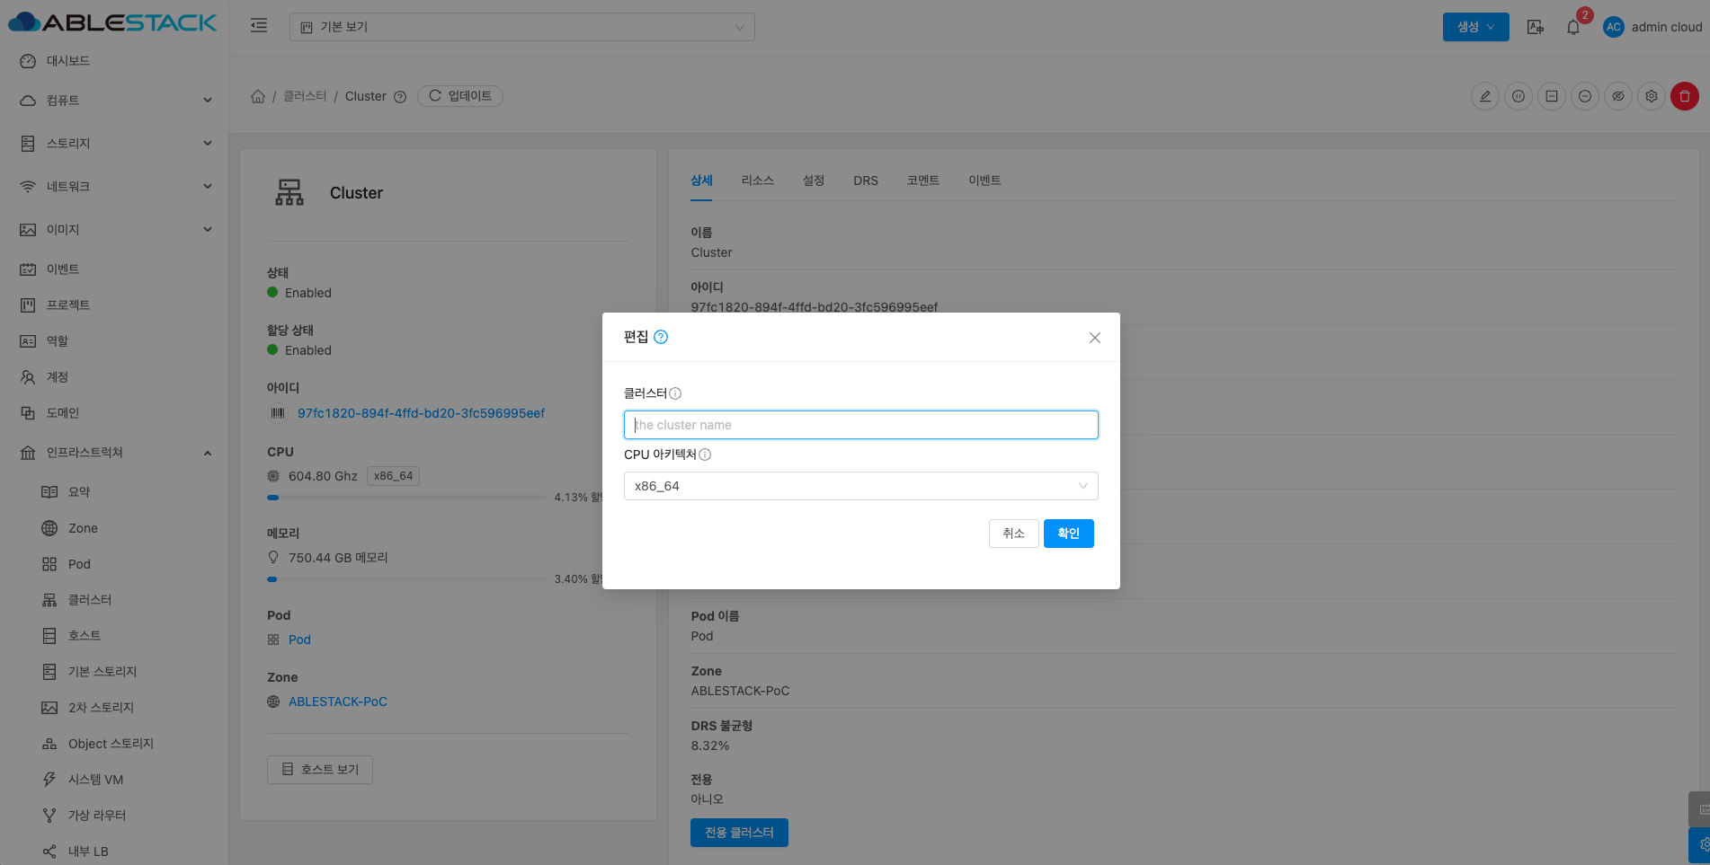
Task: Open the 기본 보기 view selector dropdown
Action: pyautogui.click(x=521, y=27)
